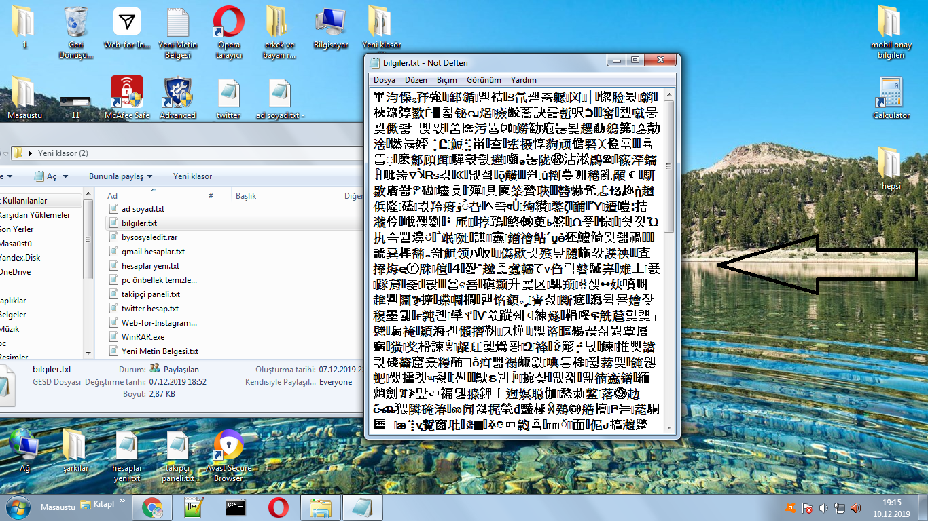Click Yeni klasör (2) in Explorer address bar

click(63, 153)
